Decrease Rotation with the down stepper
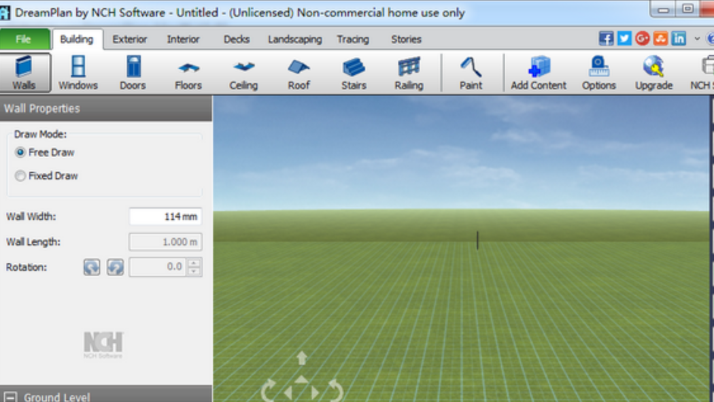Screen dimensions: 714x402 [194, 272]
